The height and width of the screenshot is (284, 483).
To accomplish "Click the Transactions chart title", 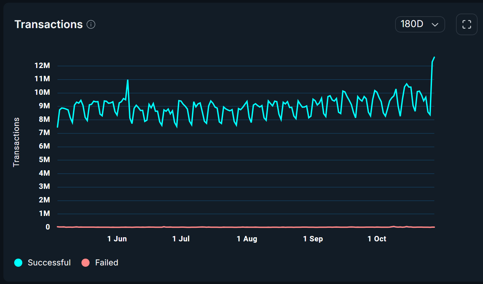I will click(x=48, y=24).
